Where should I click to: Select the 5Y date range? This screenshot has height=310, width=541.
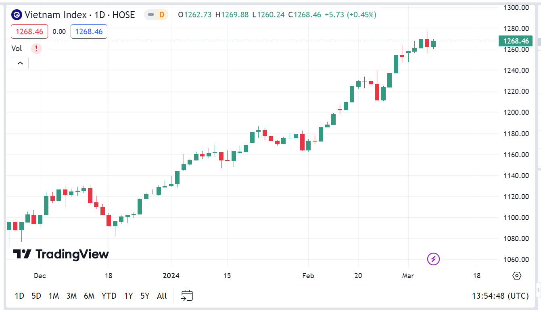point(145,296)
